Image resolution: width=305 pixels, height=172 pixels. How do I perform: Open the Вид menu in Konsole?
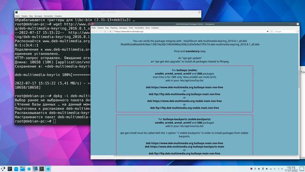31,16
